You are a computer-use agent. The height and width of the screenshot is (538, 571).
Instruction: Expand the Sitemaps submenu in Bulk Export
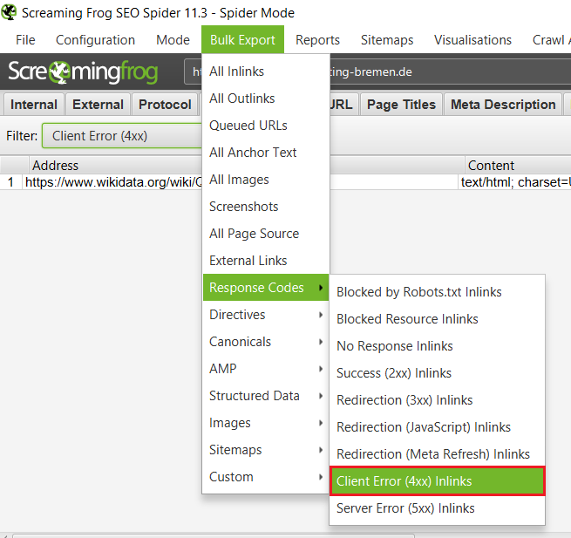coord(266,450)
